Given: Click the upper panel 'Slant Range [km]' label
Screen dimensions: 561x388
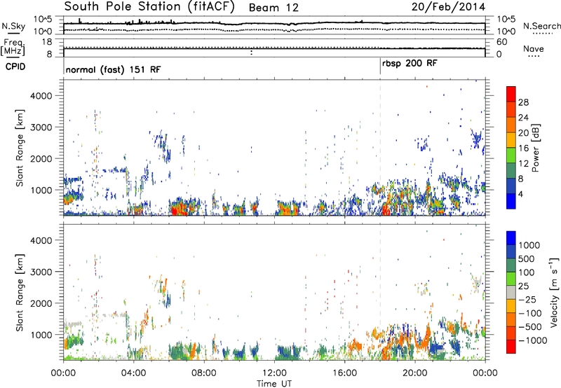Looking at the screenshot, I should pyautogui.click(x=20, y=148).
